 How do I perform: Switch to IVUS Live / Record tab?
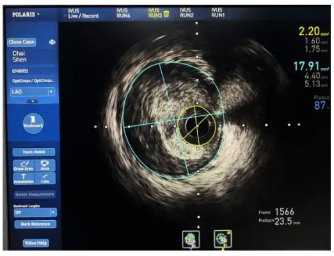click(x=83, y=13)
